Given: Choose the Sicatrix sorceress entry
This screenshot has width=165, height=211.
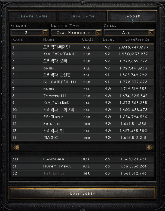Looking at the screenshot, I should pos(82,124).
